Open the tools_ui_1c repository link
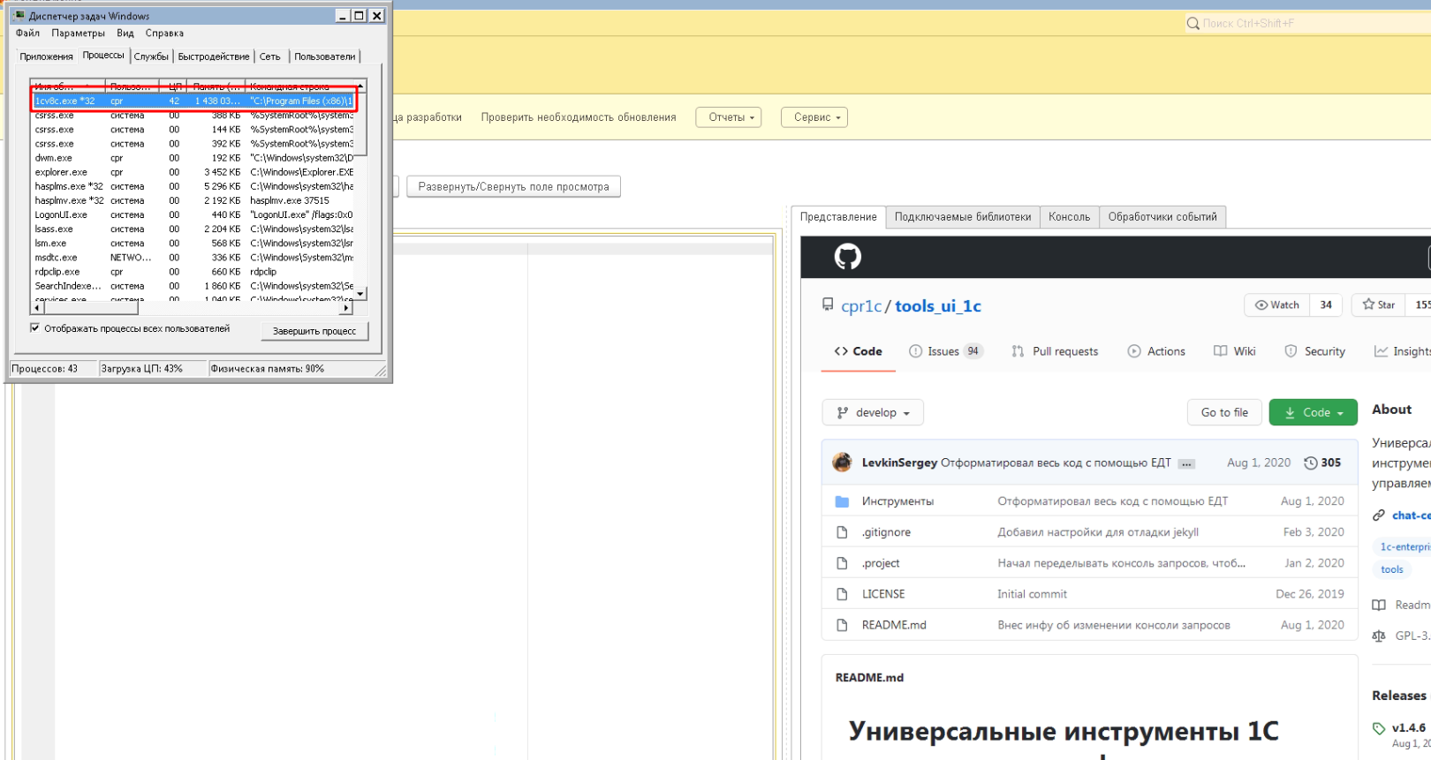 (938, 306)
